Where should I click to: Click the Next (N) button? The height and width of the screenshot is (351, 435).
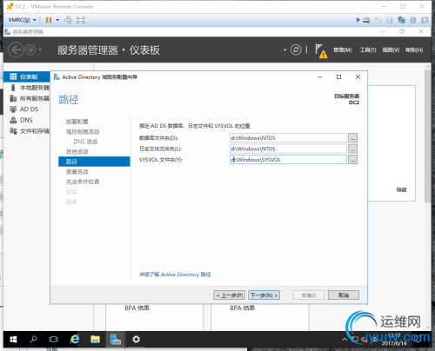pos(264,295)
